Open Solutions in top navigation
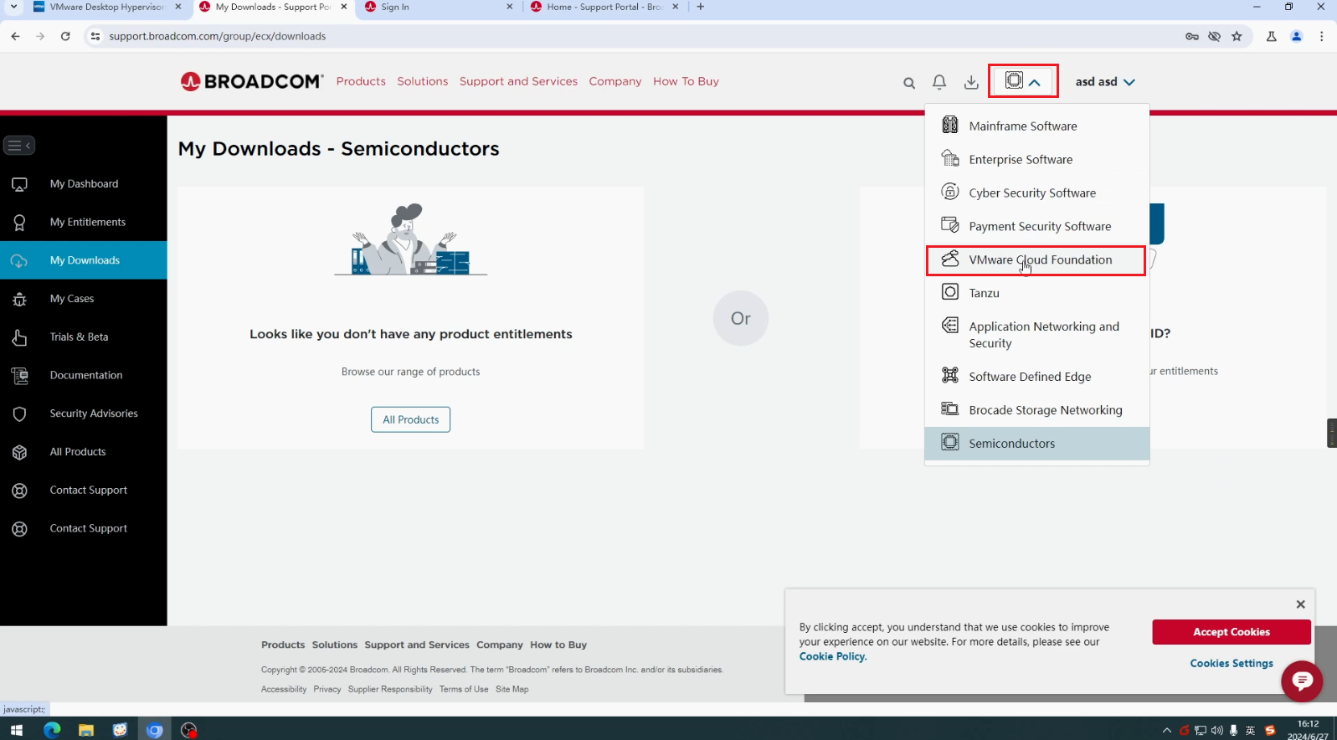The height and width of the screenshot is (740, 1337). 423,81
